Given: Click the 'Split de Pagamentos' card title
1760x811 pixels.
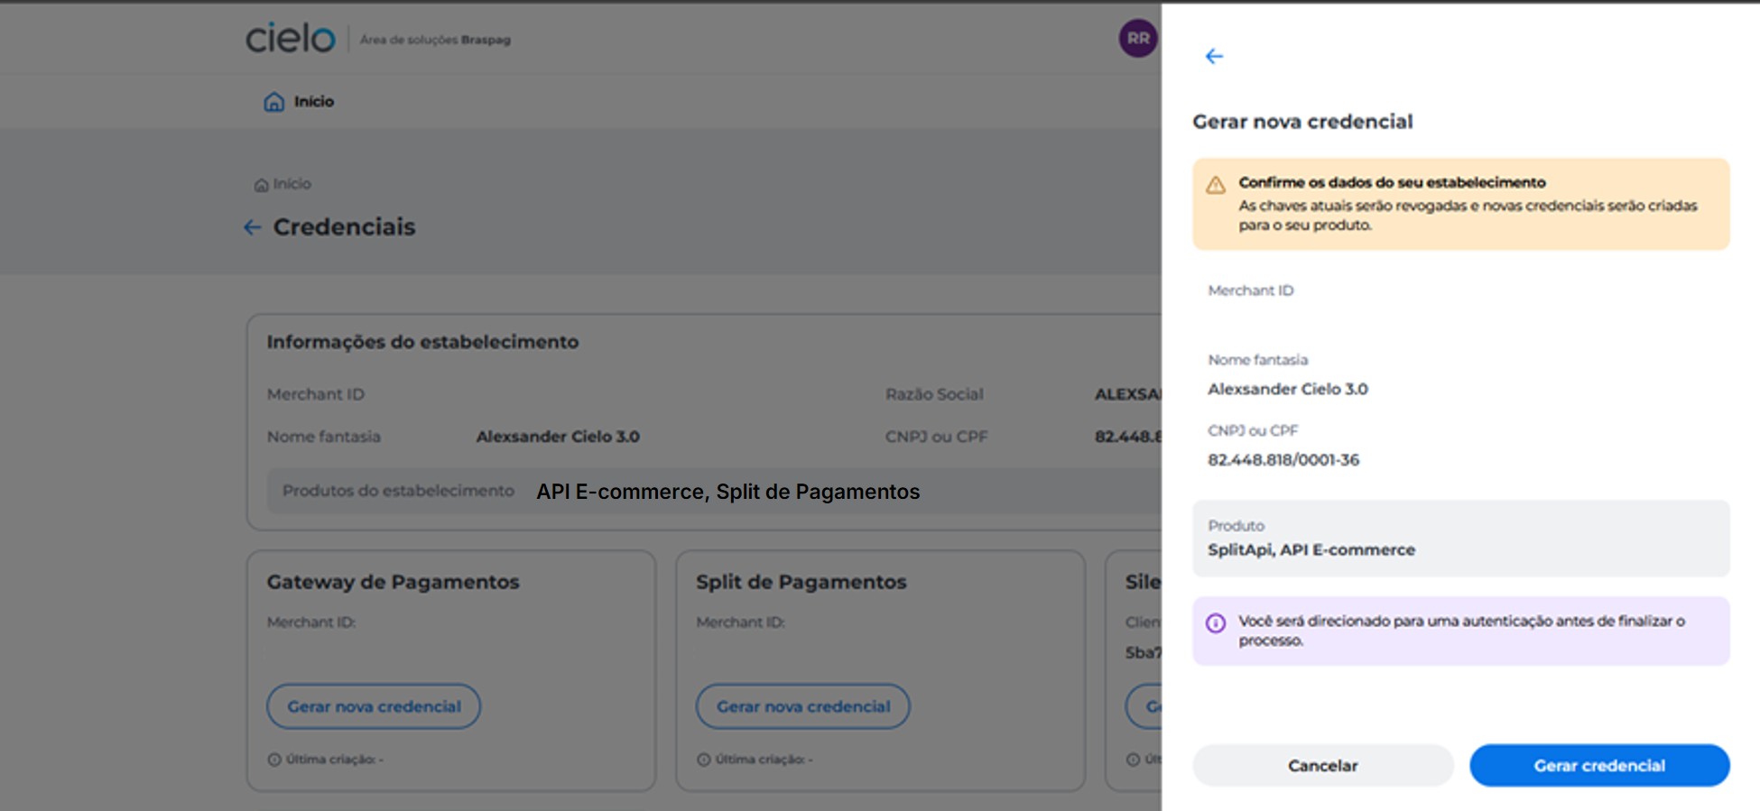Looking at the screenshot, I should [x=801, y=582].
